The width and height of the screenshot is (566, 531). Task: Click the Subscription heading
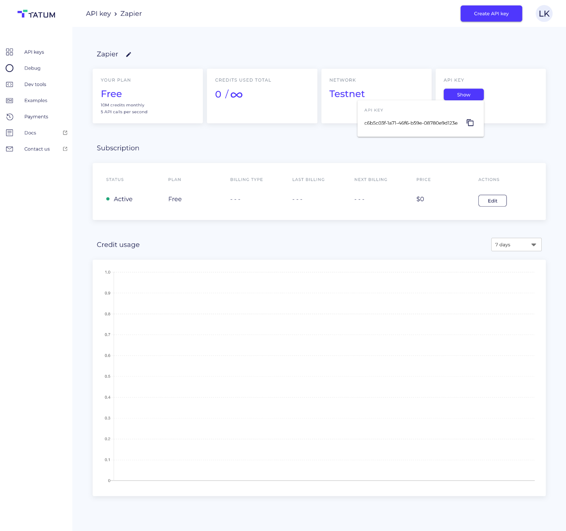point(118,148)
